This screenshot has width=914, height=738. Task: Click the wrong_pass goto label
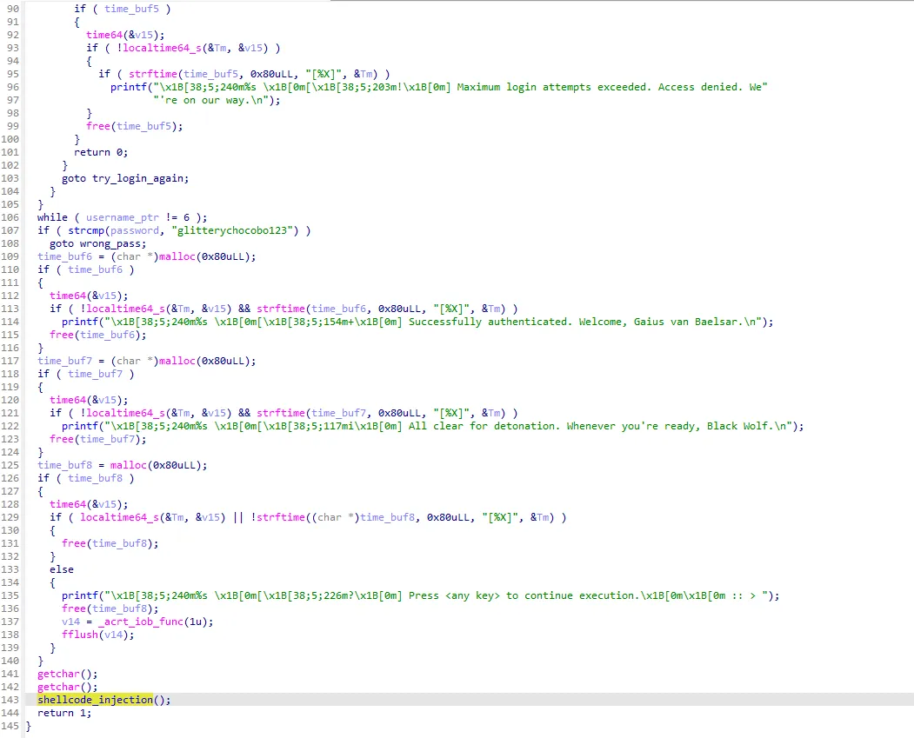[x=113, y=243]
